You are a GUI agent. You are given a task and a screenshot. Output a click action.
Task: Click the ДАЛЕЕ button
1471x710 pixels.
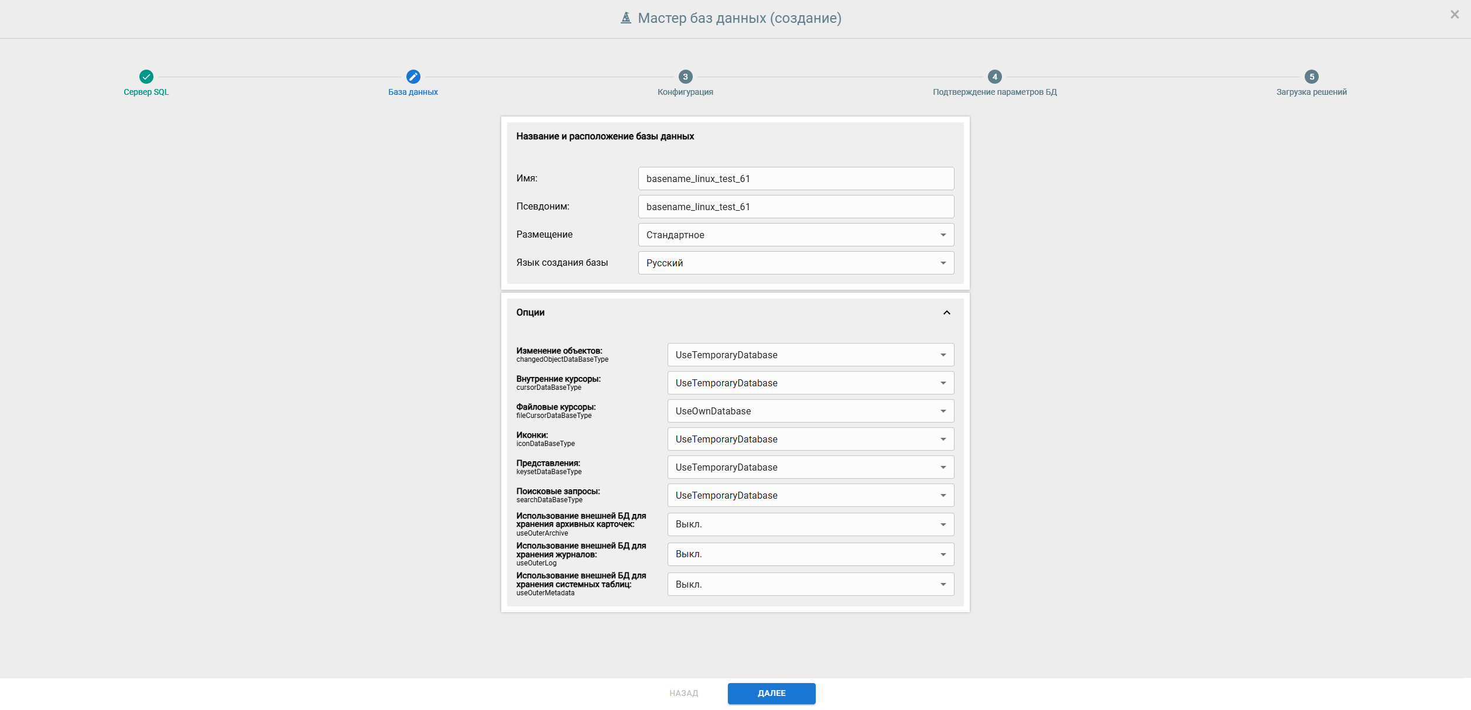pos(771,694)
